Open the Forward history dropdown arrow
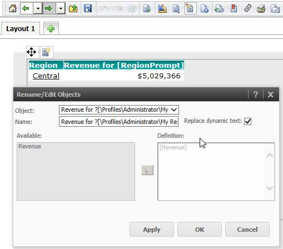The image size is (283, 249). 61,8
